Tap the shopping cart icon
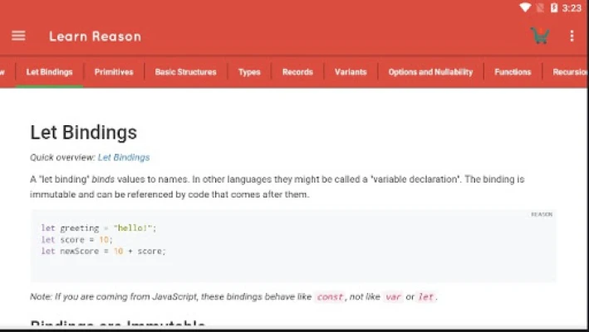Viewport: 589px width, 332px height. click(540, 36)
